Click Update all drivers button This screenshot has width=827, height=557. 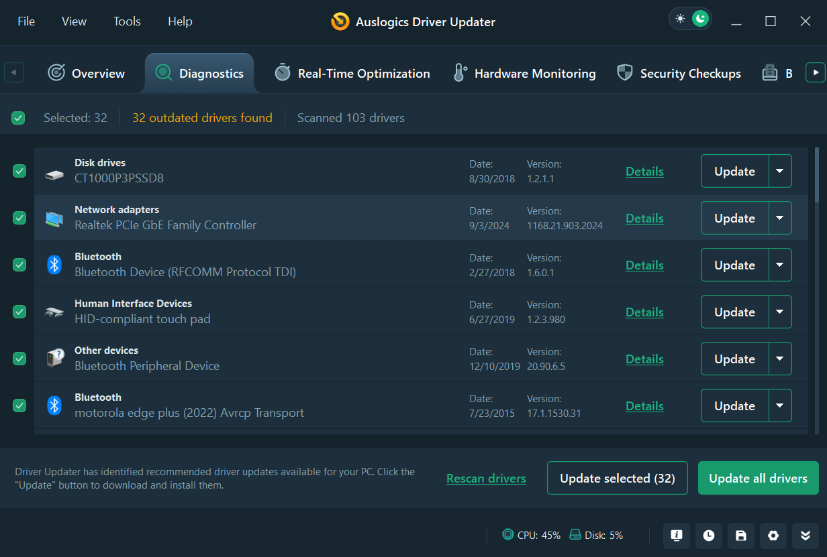759,478
